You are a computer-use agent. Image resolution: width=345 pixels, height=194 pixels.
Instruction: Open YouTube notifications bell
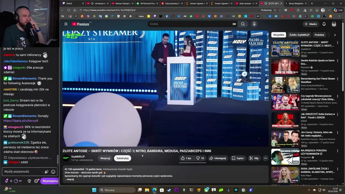point(324,24)
